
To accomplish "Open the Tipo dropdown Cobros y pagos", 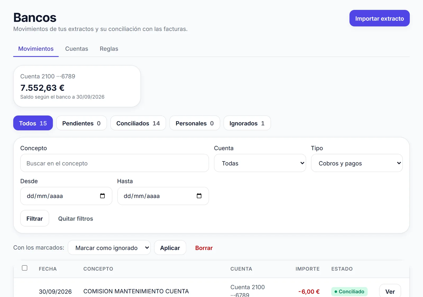I will [x=357, y=163].
